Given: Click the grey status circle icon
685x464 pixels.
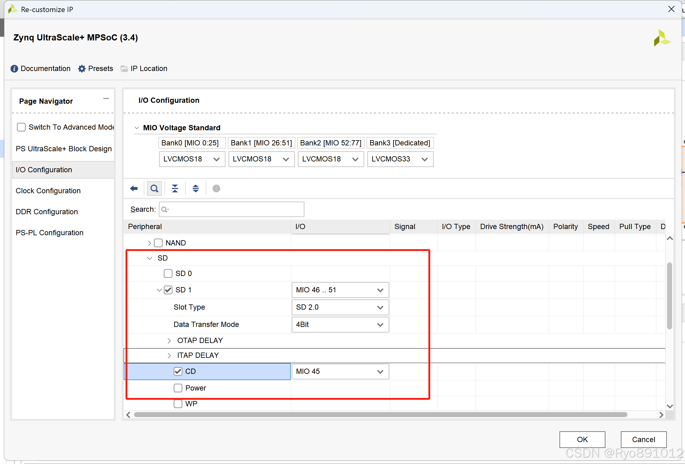Looking at the screenshot, I should [216, 188].
